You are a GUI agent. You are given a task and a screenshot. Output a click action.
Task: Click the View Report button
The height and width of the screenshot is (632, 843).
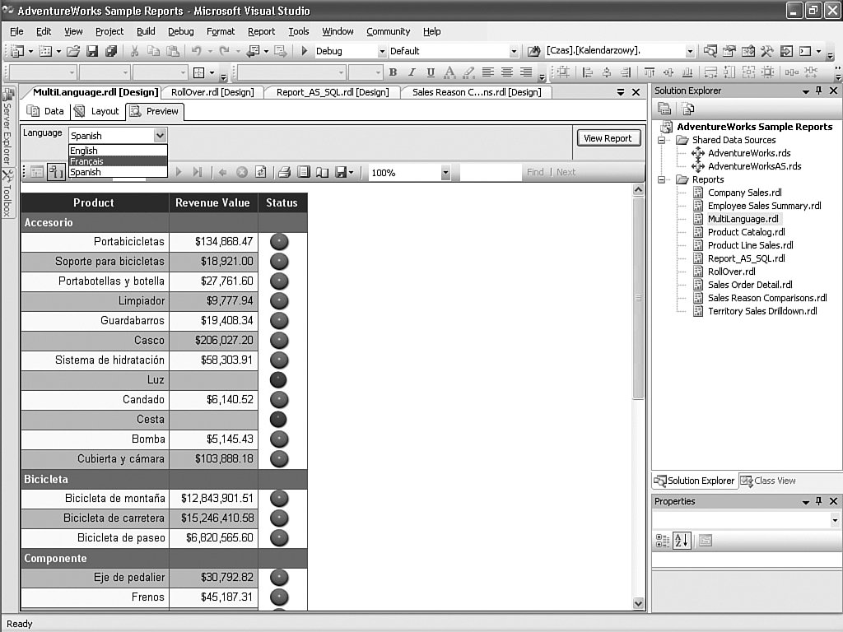[x=608, y=138]
